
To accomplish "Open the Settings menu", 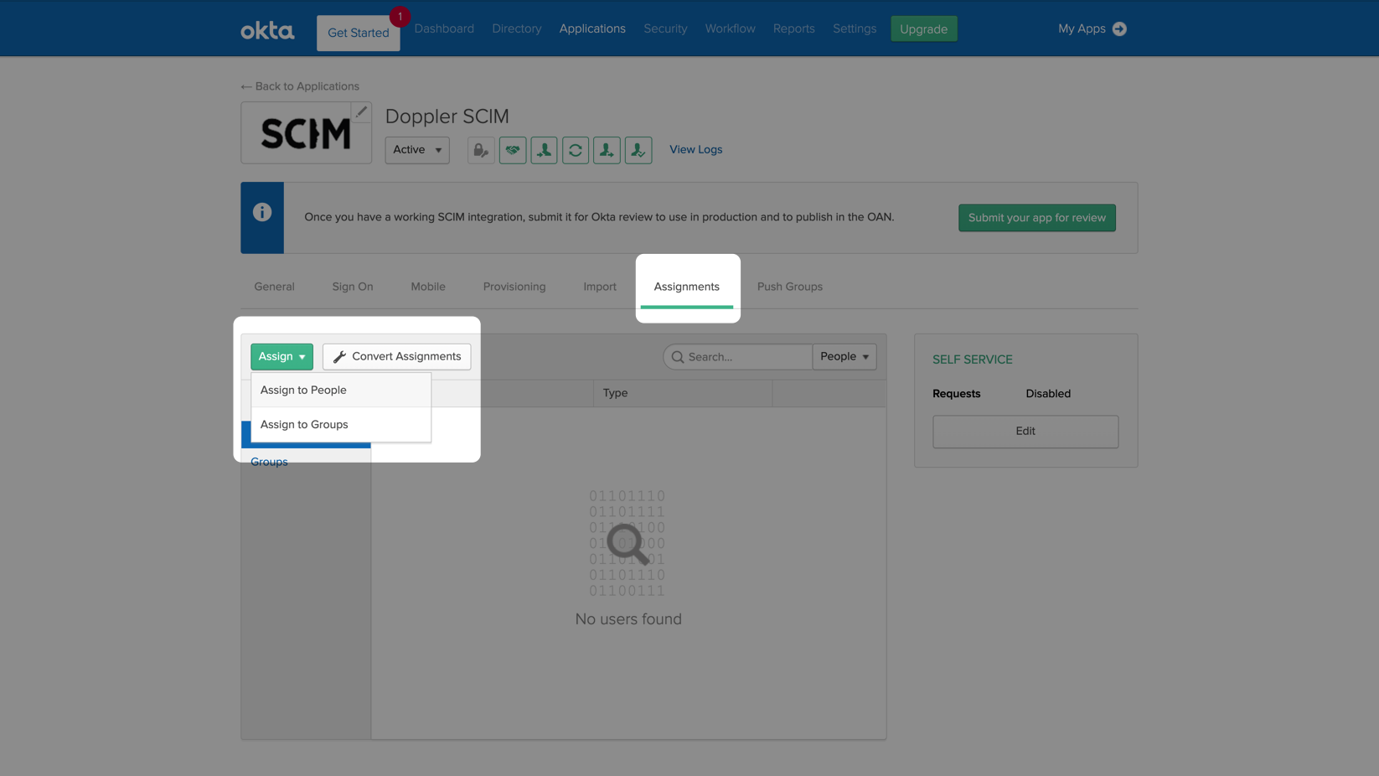I will coord(855,28).
